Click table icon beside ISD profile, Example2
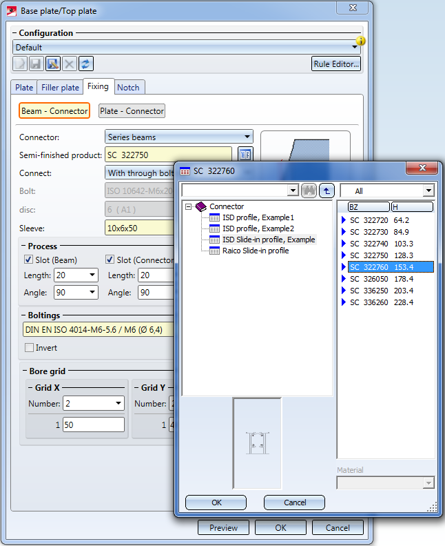This screenshot has width=445, height=546. pos(215,228)
